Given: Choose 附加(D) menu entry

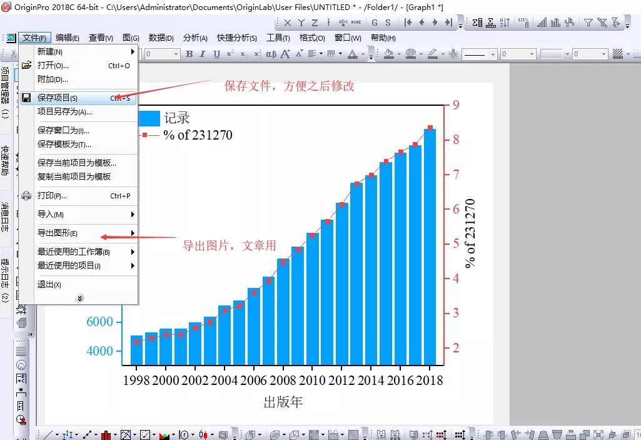Looking at the screenshot, I should 78,79.
